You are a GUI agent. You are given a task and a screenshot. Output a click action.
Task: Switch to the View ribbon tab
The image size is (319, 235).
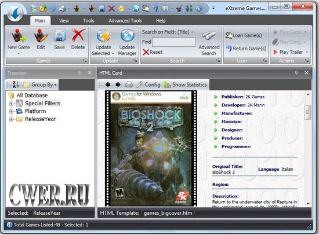64,21
